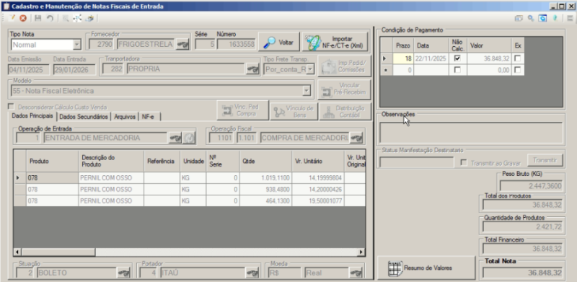Click Distribuição Contábil button
Viewport: 577px width, 282px height.
(345, 112)
